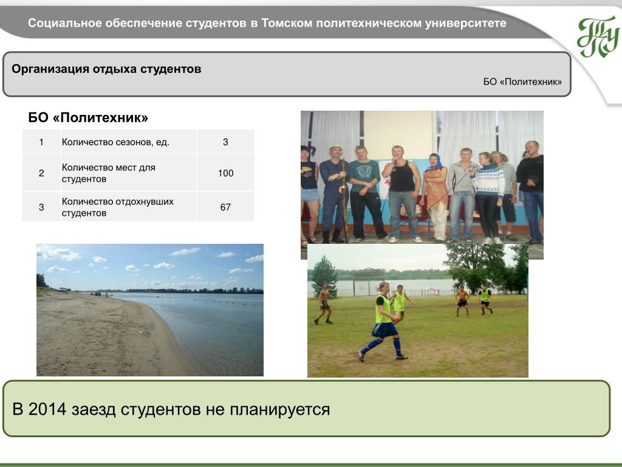Open the group photo of students on stage
This screenshot has height=467, width=622.
click(422, 178)
